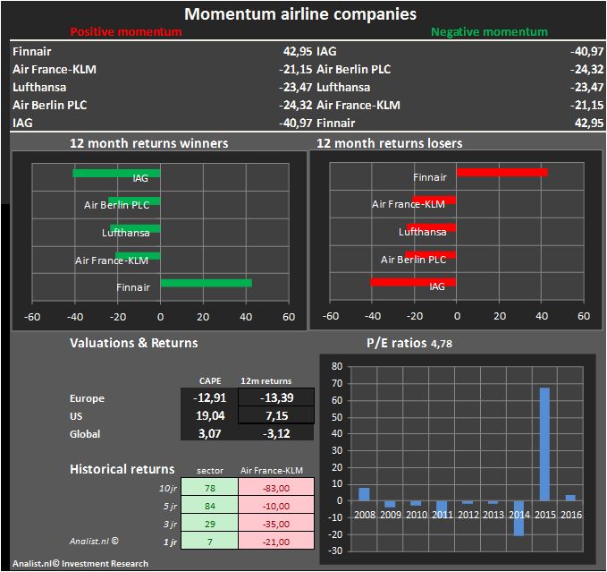Click the 3 jr sector cell 29
607x572 pixels.
(x=210, y=523)
